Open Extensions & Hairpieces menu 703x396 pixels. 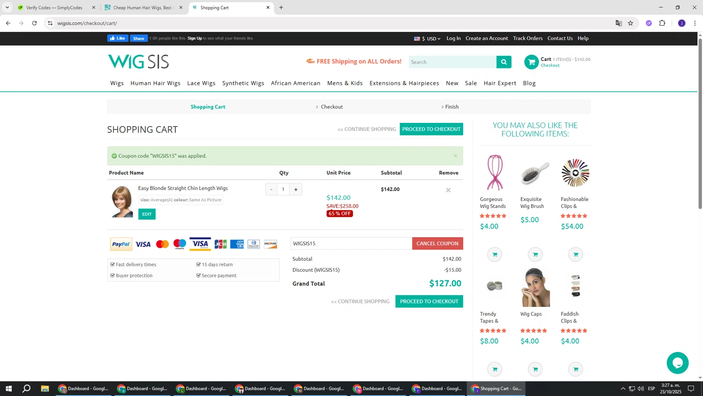(x=404, y=83)
